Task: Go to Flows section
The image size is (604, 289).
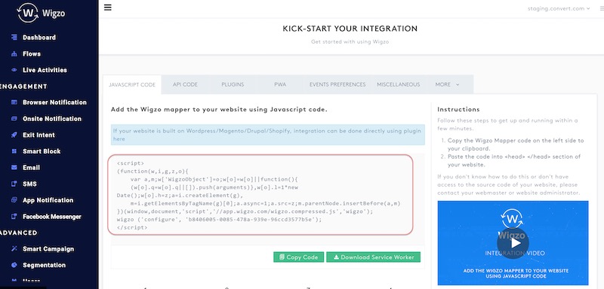Action: click(x=32, y=53)
